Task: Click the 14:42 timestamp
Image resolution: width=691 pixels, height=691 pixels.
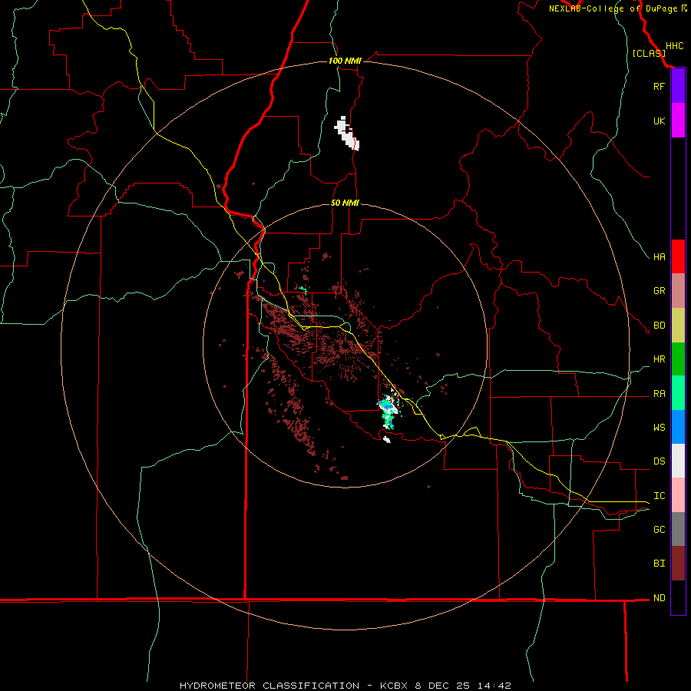Action: [495, 686]
